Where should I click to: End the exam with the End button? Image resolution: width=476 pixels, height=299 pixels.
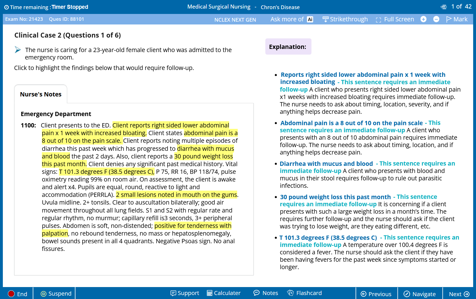pos(18,294)
